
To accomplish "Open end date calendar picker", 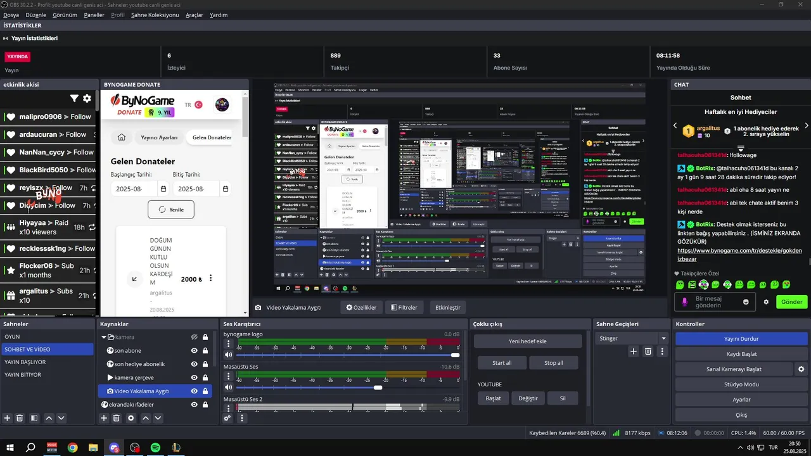I will pos(226,189).
